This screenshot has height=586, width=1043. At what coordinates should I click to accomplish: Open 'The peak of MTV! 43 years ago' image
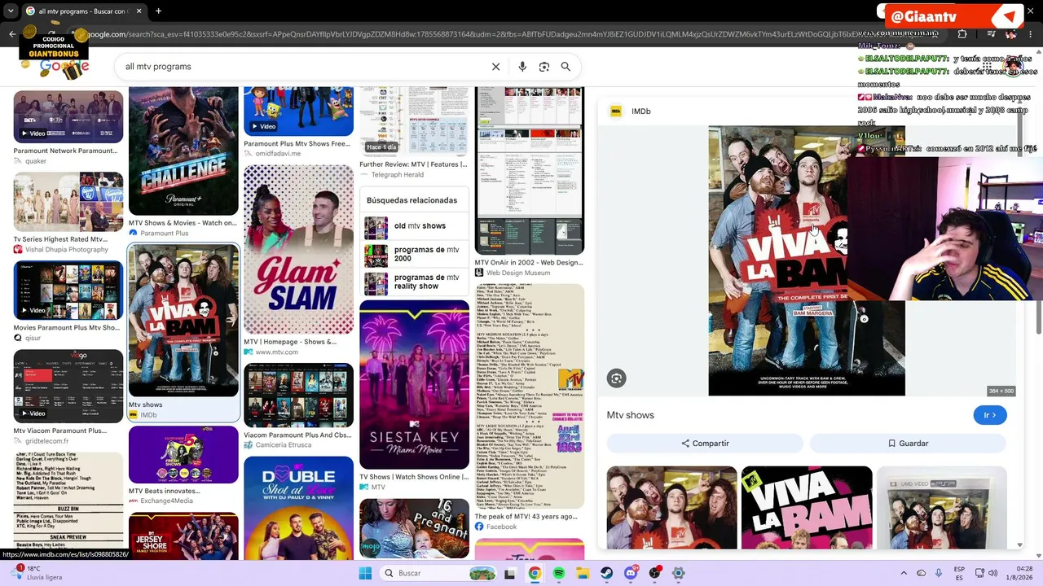click(530, 398)
